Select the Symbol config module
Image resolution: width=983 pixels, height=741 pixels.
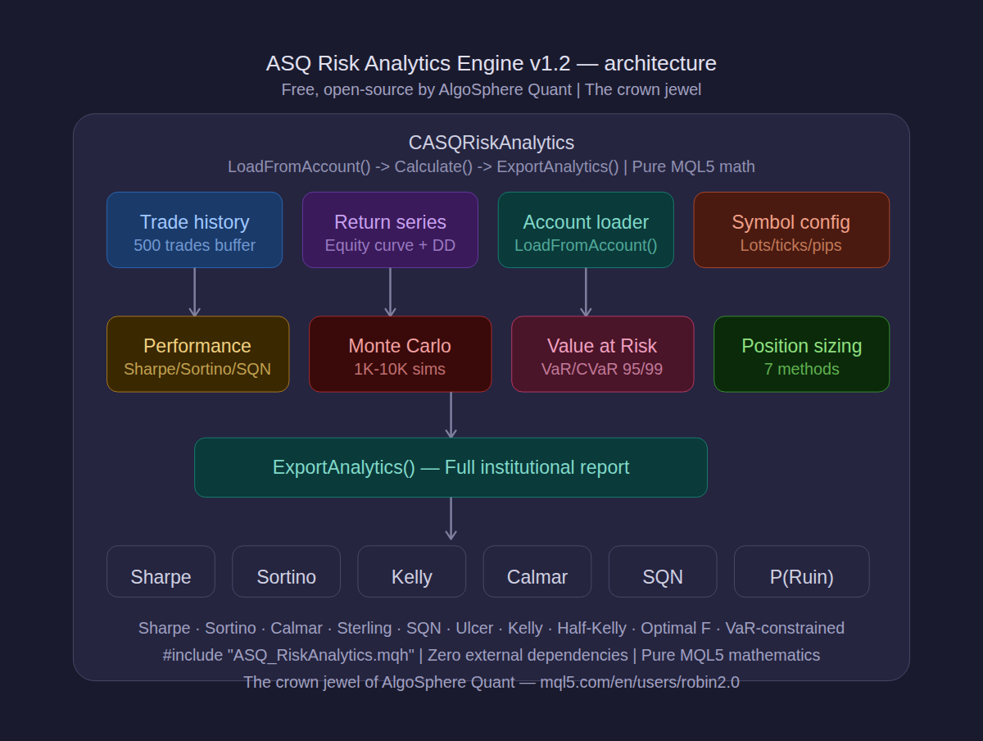pos(790,230)
